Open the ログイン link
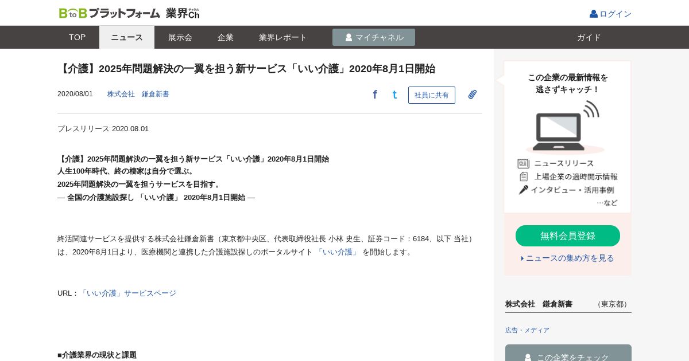The width and height of the screenshot is (689, 361). point(616,14)
